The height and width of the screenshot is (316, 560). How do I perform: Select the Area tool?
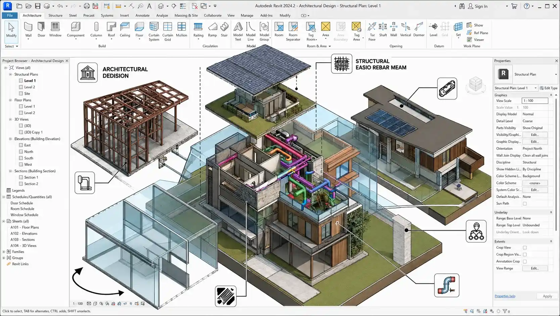click(325, 30)
